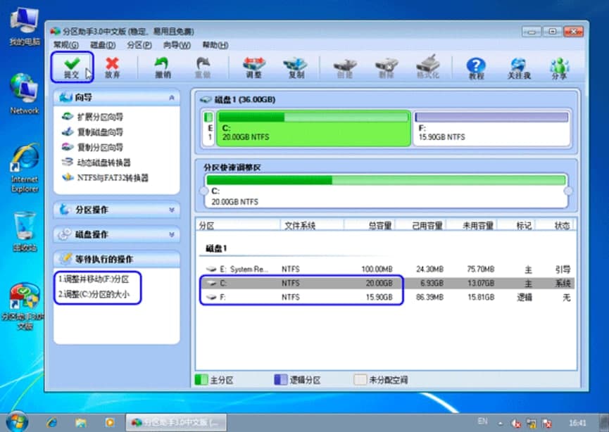Click the 16:41 clock in tray
Image resolution: width=609 pixels, height=432 pixels.
[577, 423]
